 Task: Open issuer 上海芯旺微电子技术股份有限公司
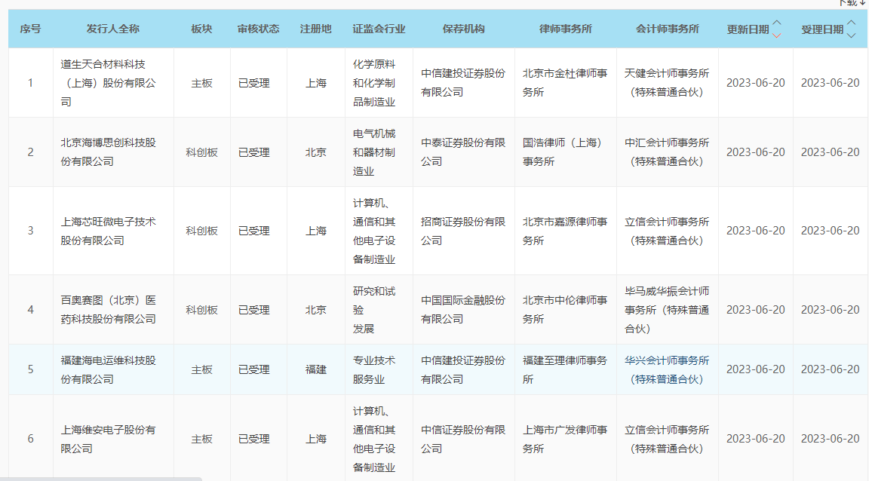pos(109,231)
